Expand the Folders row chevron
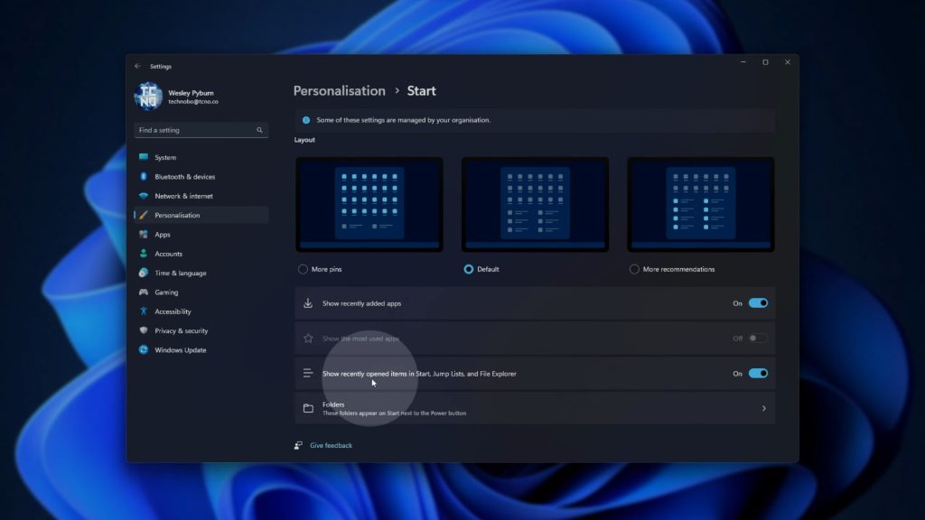The height and width of the screenshot is (520, 925). (x=764, y=409)
